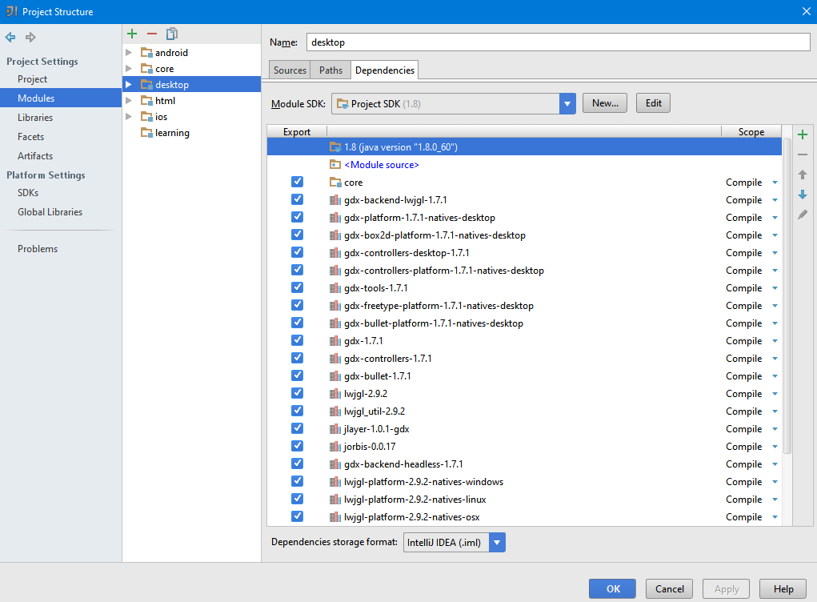Uncheck the Export checkbox for core

[297, 182]
